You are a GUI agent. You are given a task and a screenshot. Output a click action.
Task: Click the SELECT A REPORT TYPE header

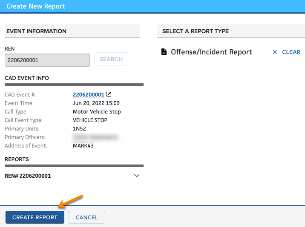(x=196, y=31)
